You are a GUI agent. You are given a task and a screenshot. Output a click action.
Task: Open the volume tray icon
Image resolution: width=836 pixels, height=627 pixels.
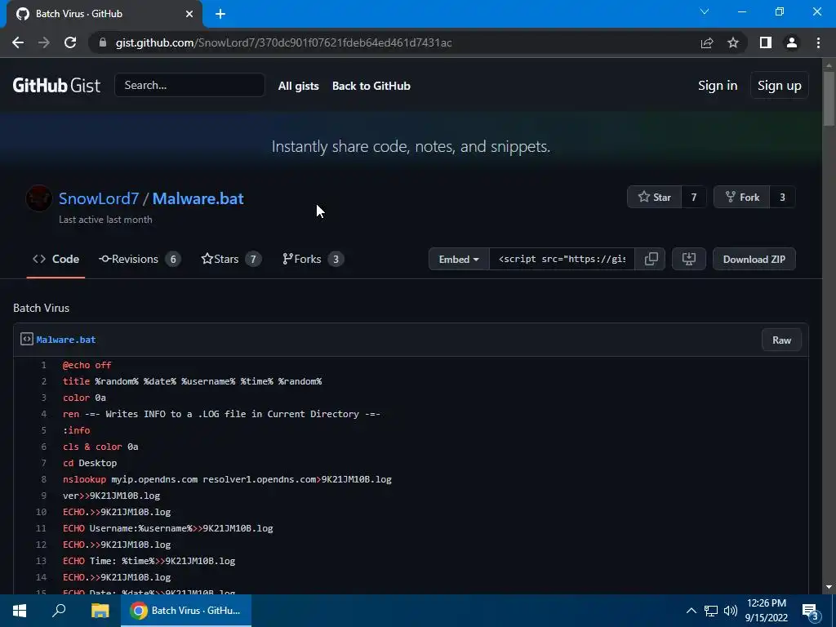point(731,611)
